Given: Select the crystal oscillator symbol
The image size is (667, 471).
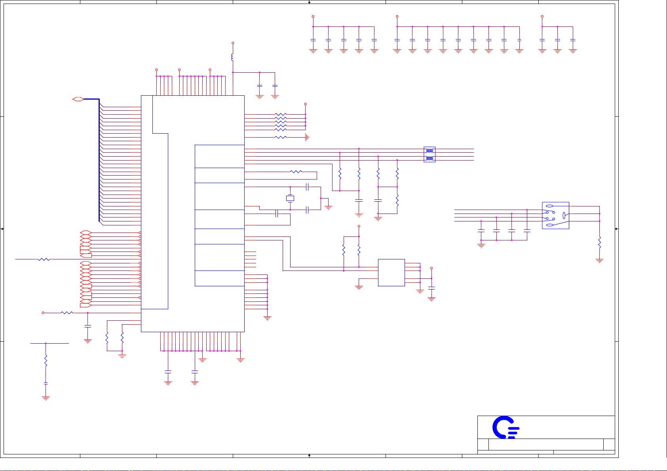Looking at the screenshot, I should 290,198.
